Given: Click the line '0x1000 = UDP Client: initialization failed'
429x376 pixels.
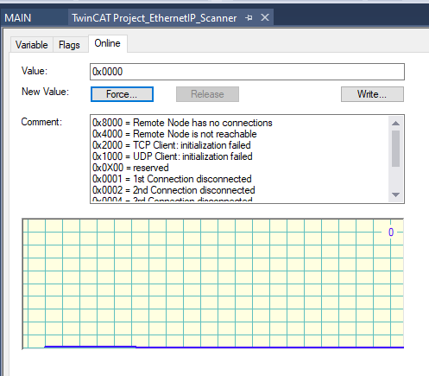Looking at the screenshot, I should point(173,156).
